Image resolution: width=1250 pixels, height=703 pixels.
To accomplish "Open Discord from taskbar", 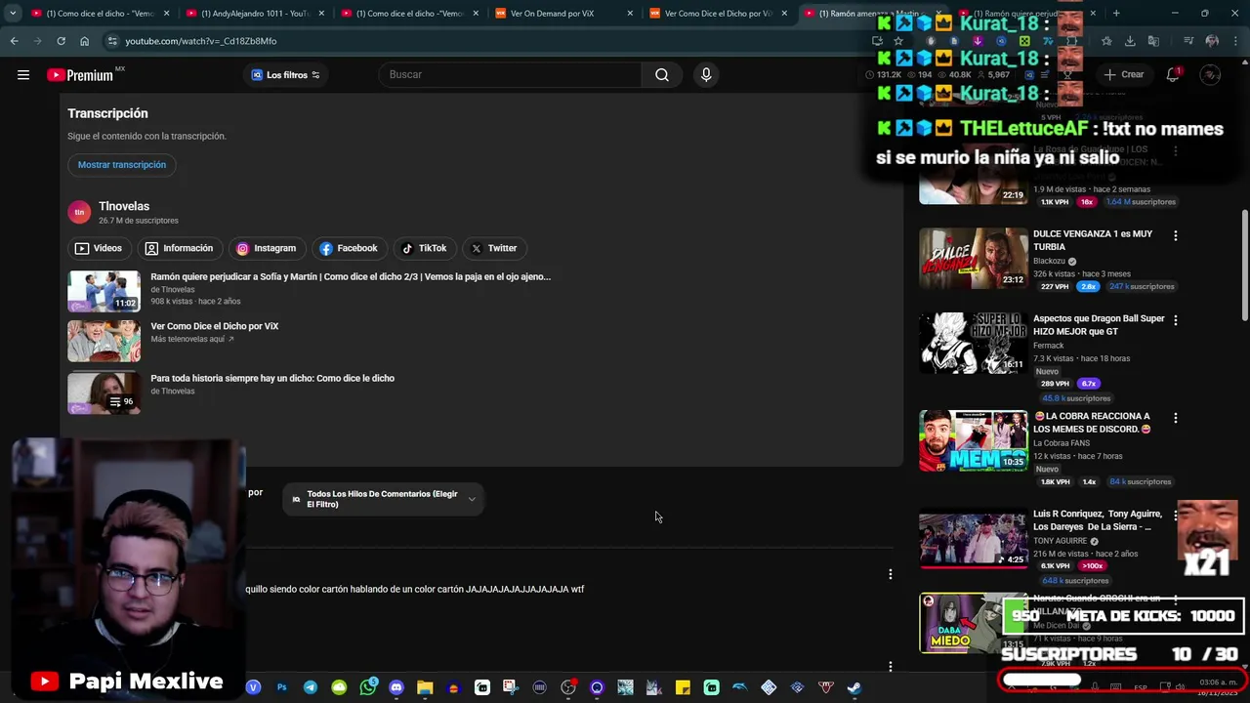I will [x=396, y=687].
